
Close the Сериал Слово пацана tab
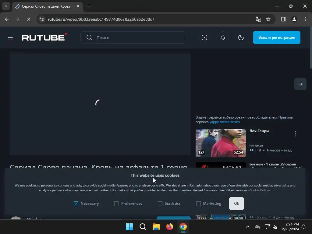[78, 6]
